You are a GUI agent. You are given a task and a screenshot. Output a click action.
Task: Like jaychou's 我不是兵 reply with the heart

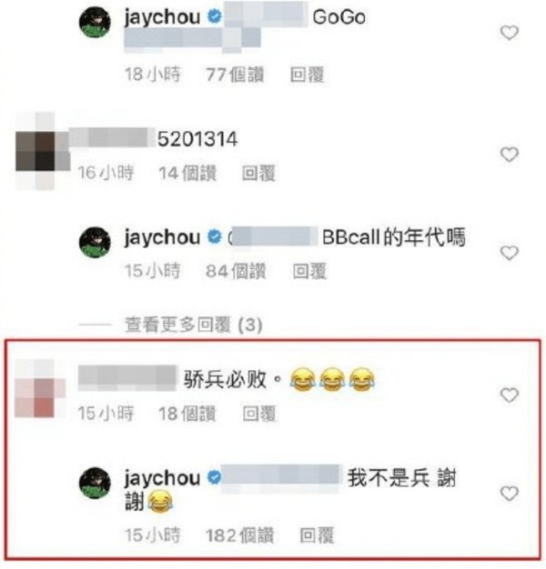click(x=510, y=493)
